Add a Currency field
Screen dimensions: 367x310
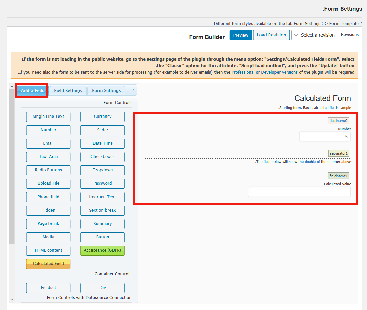(x=103, y=117)
